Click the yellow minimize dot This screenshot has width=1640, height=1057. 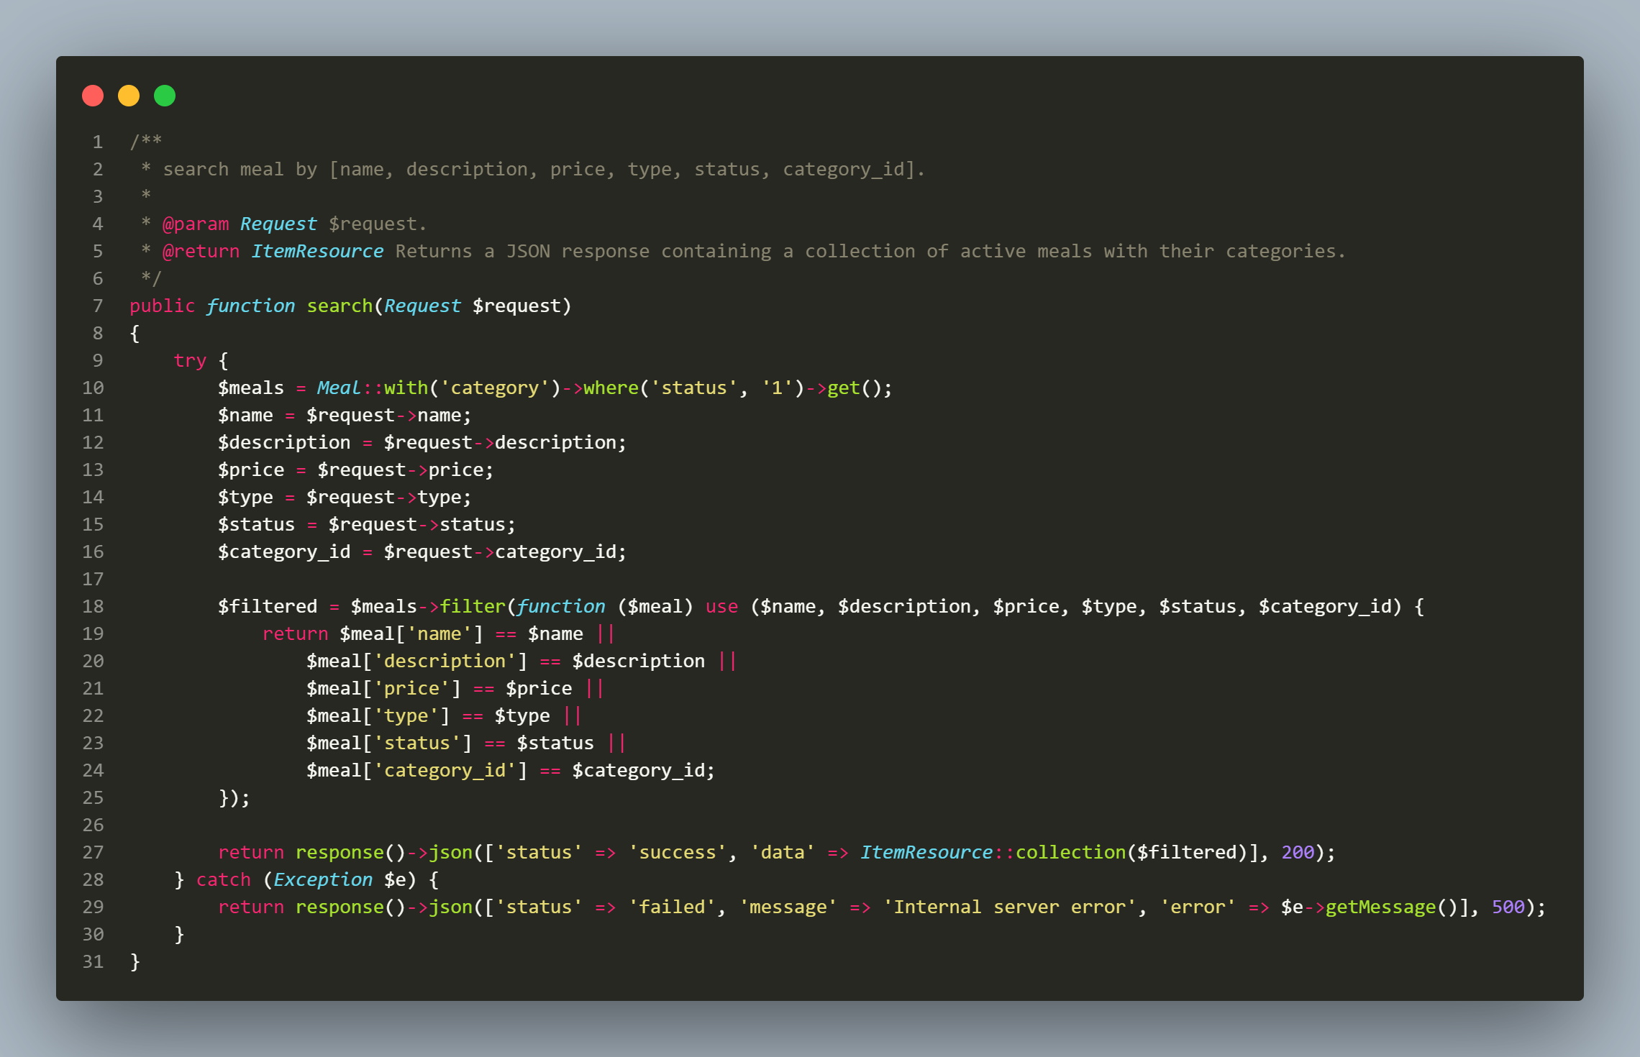tap(129, 96)
